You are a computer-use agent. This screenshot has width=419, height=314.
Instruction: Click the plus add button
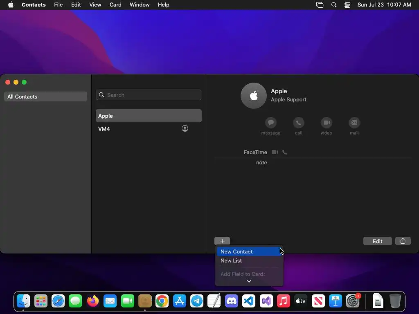222,241
